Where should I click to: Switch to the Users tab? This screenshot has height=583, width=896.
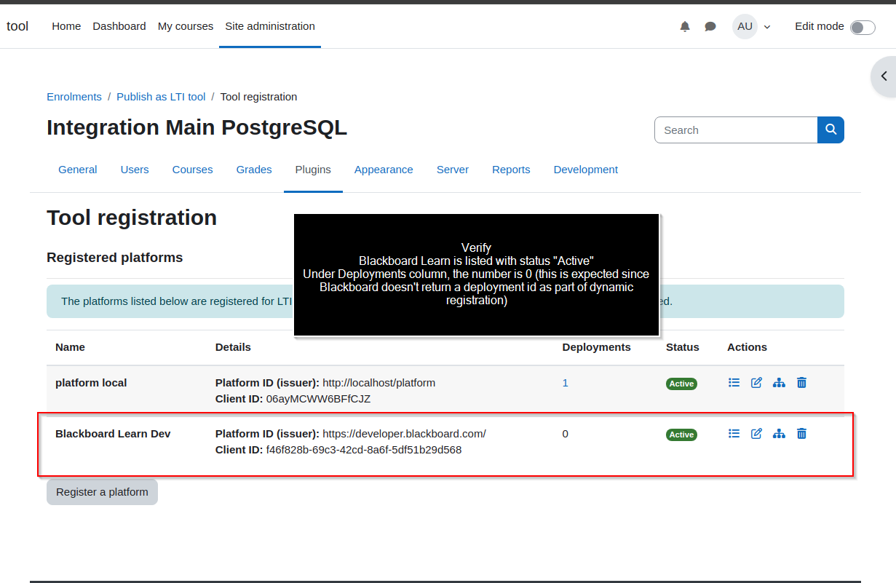pyautogui.click(x=135, y=170)
